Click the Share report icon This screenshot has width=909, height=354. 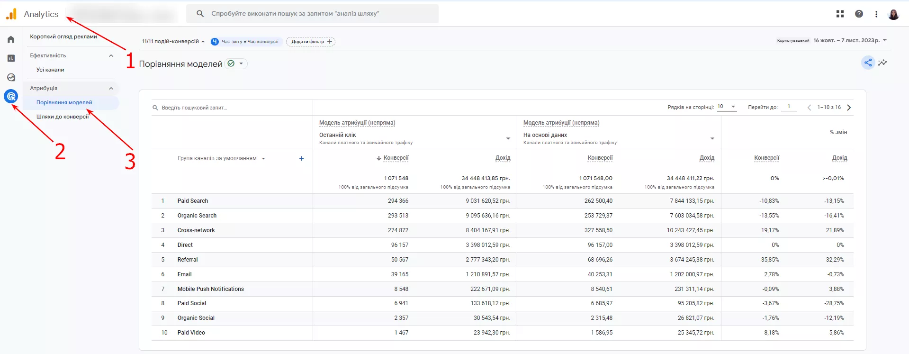coord(868,63)
